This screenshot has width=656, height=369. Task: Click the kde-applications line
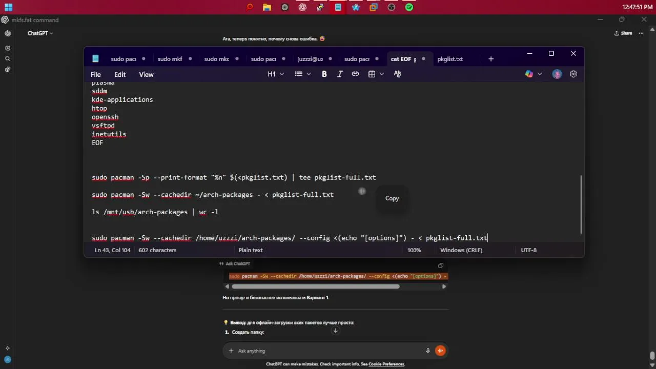[122, 100]
